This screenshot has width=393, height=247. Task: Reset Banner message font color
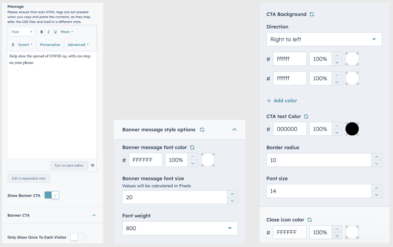[x=192, y=147]
